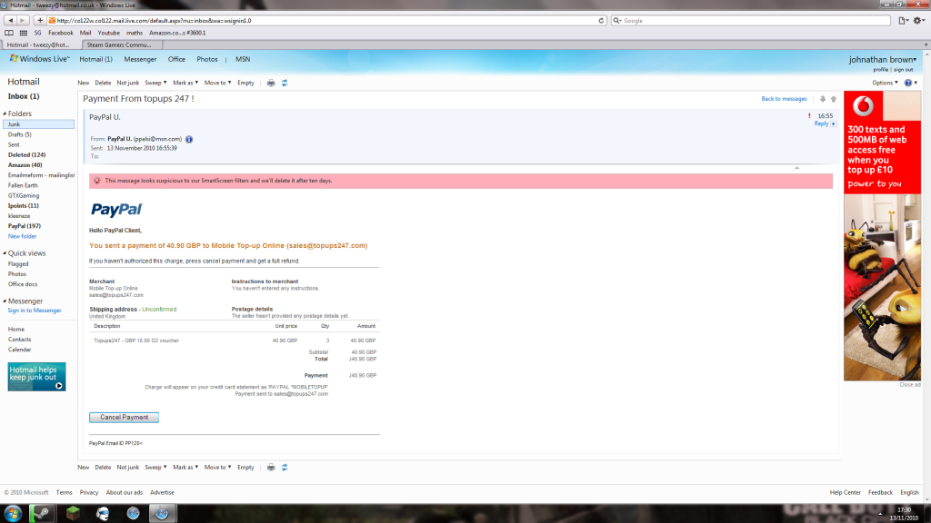The width and height of the screenshot is (931, 523).
Task: Add a bookmark with the plus button
Action: 40,20
